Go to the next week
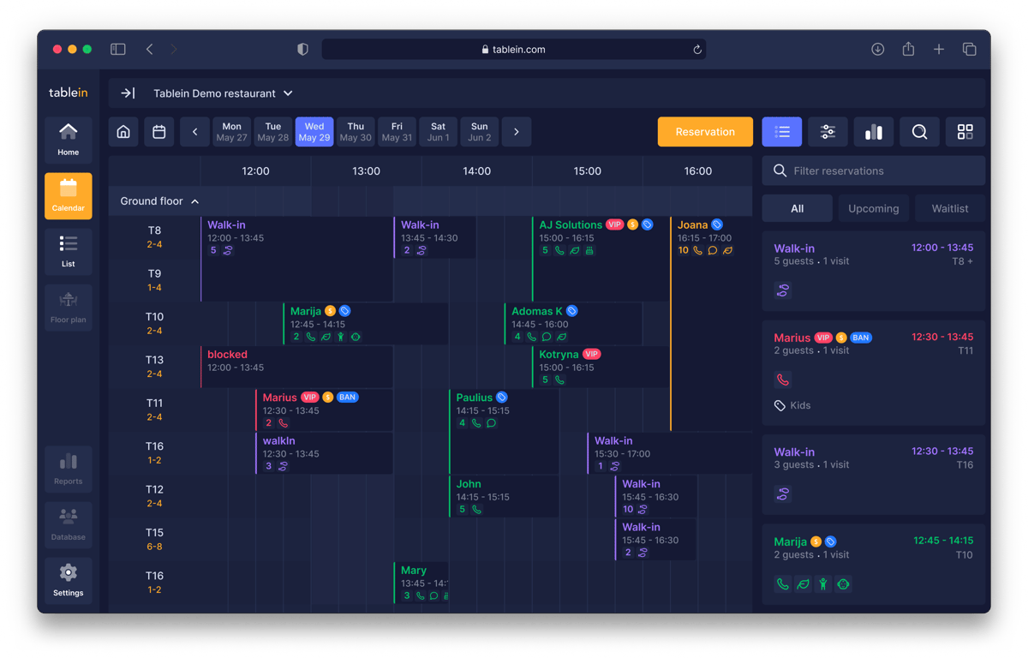 click(517, 132)
